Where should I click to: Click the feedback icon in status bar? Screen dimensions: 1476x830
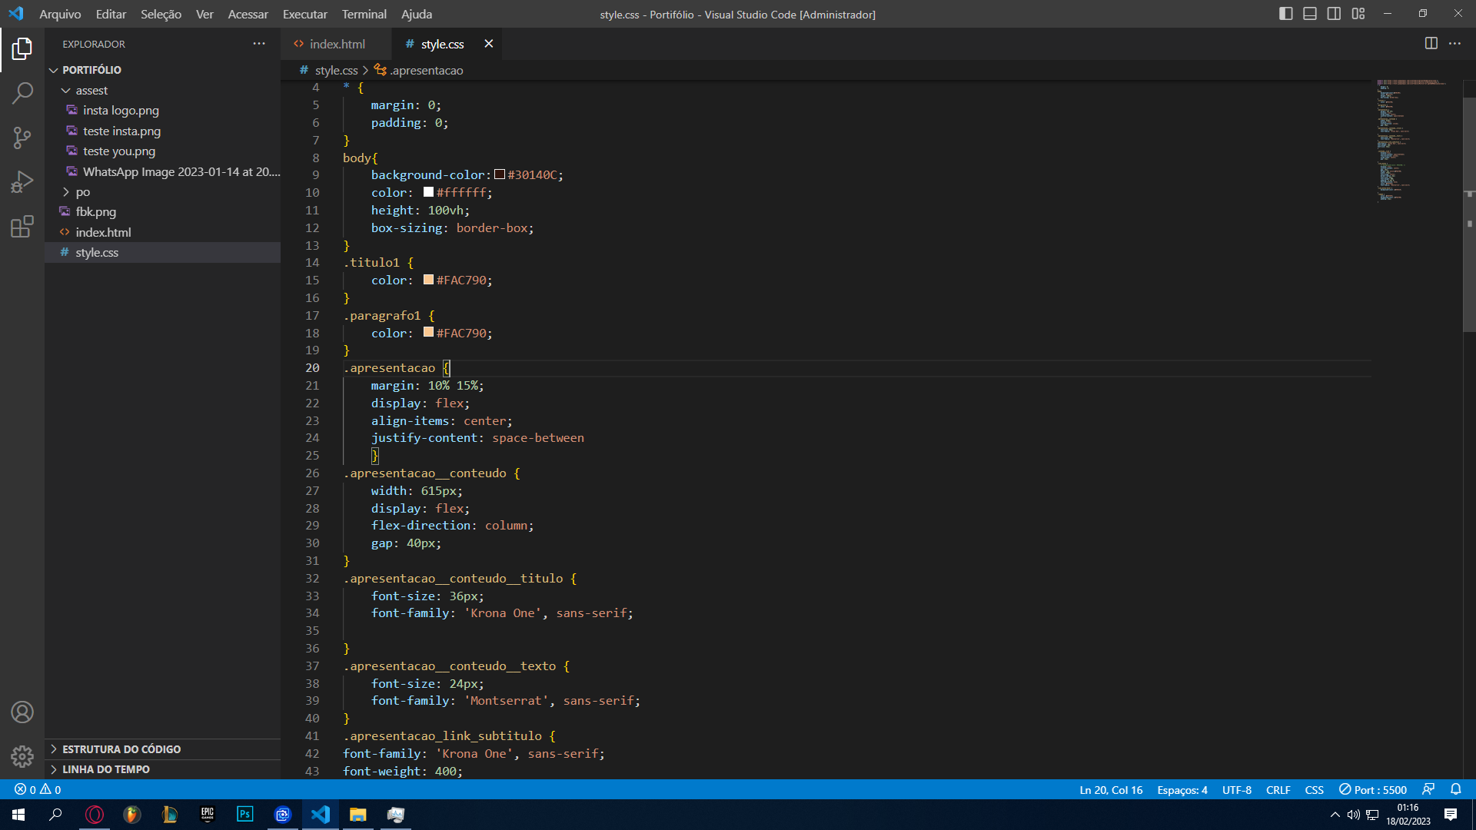tap(1428, 790)
